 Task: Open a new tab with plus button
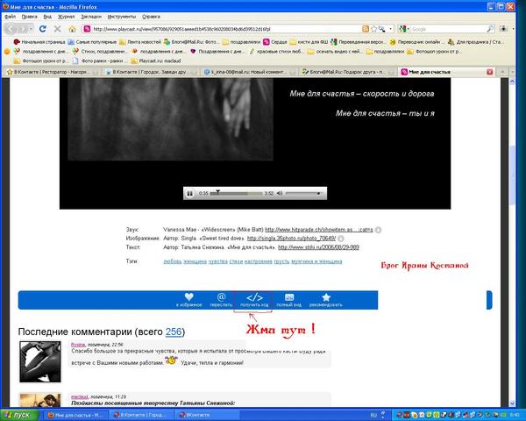502,72
